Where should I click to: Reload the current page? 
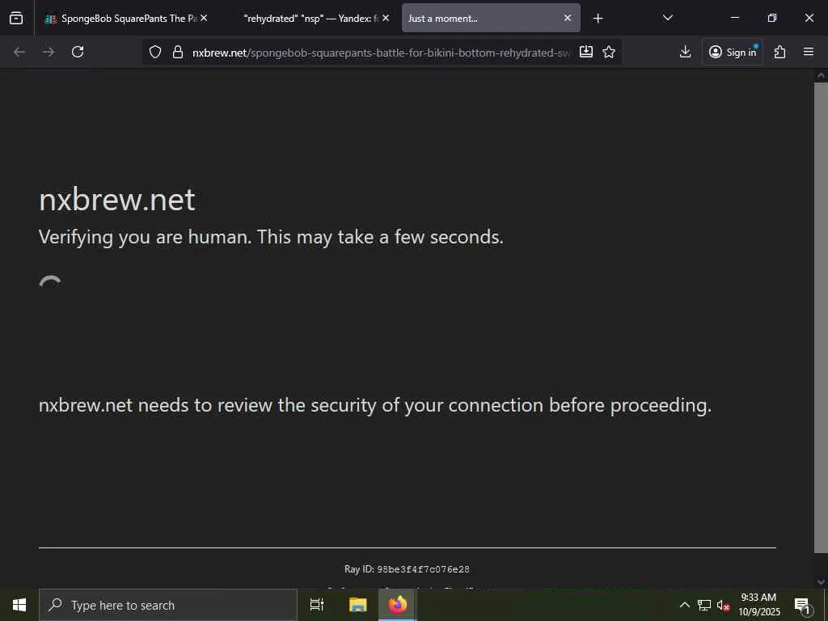point(78,52)
